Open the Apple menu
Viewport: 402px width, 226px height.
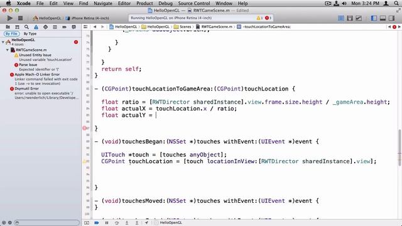[8, 3]
